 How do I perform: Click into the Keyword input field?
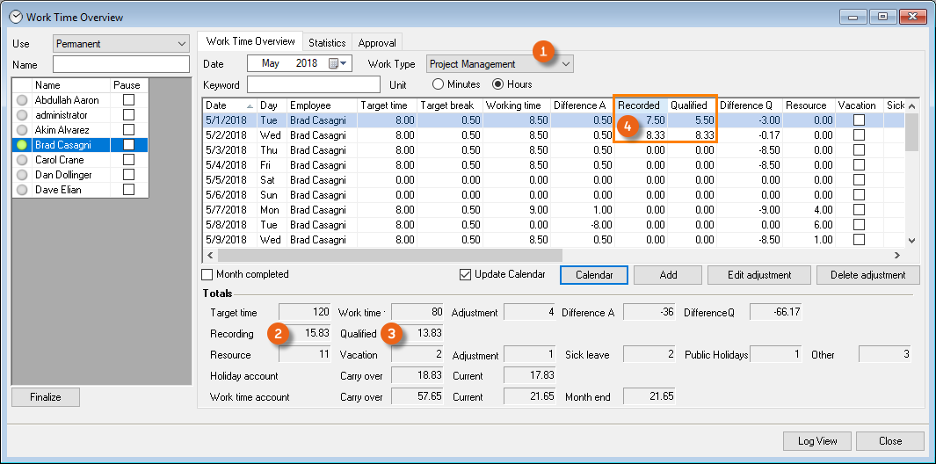pyautogui.click(x=314, y=85)
